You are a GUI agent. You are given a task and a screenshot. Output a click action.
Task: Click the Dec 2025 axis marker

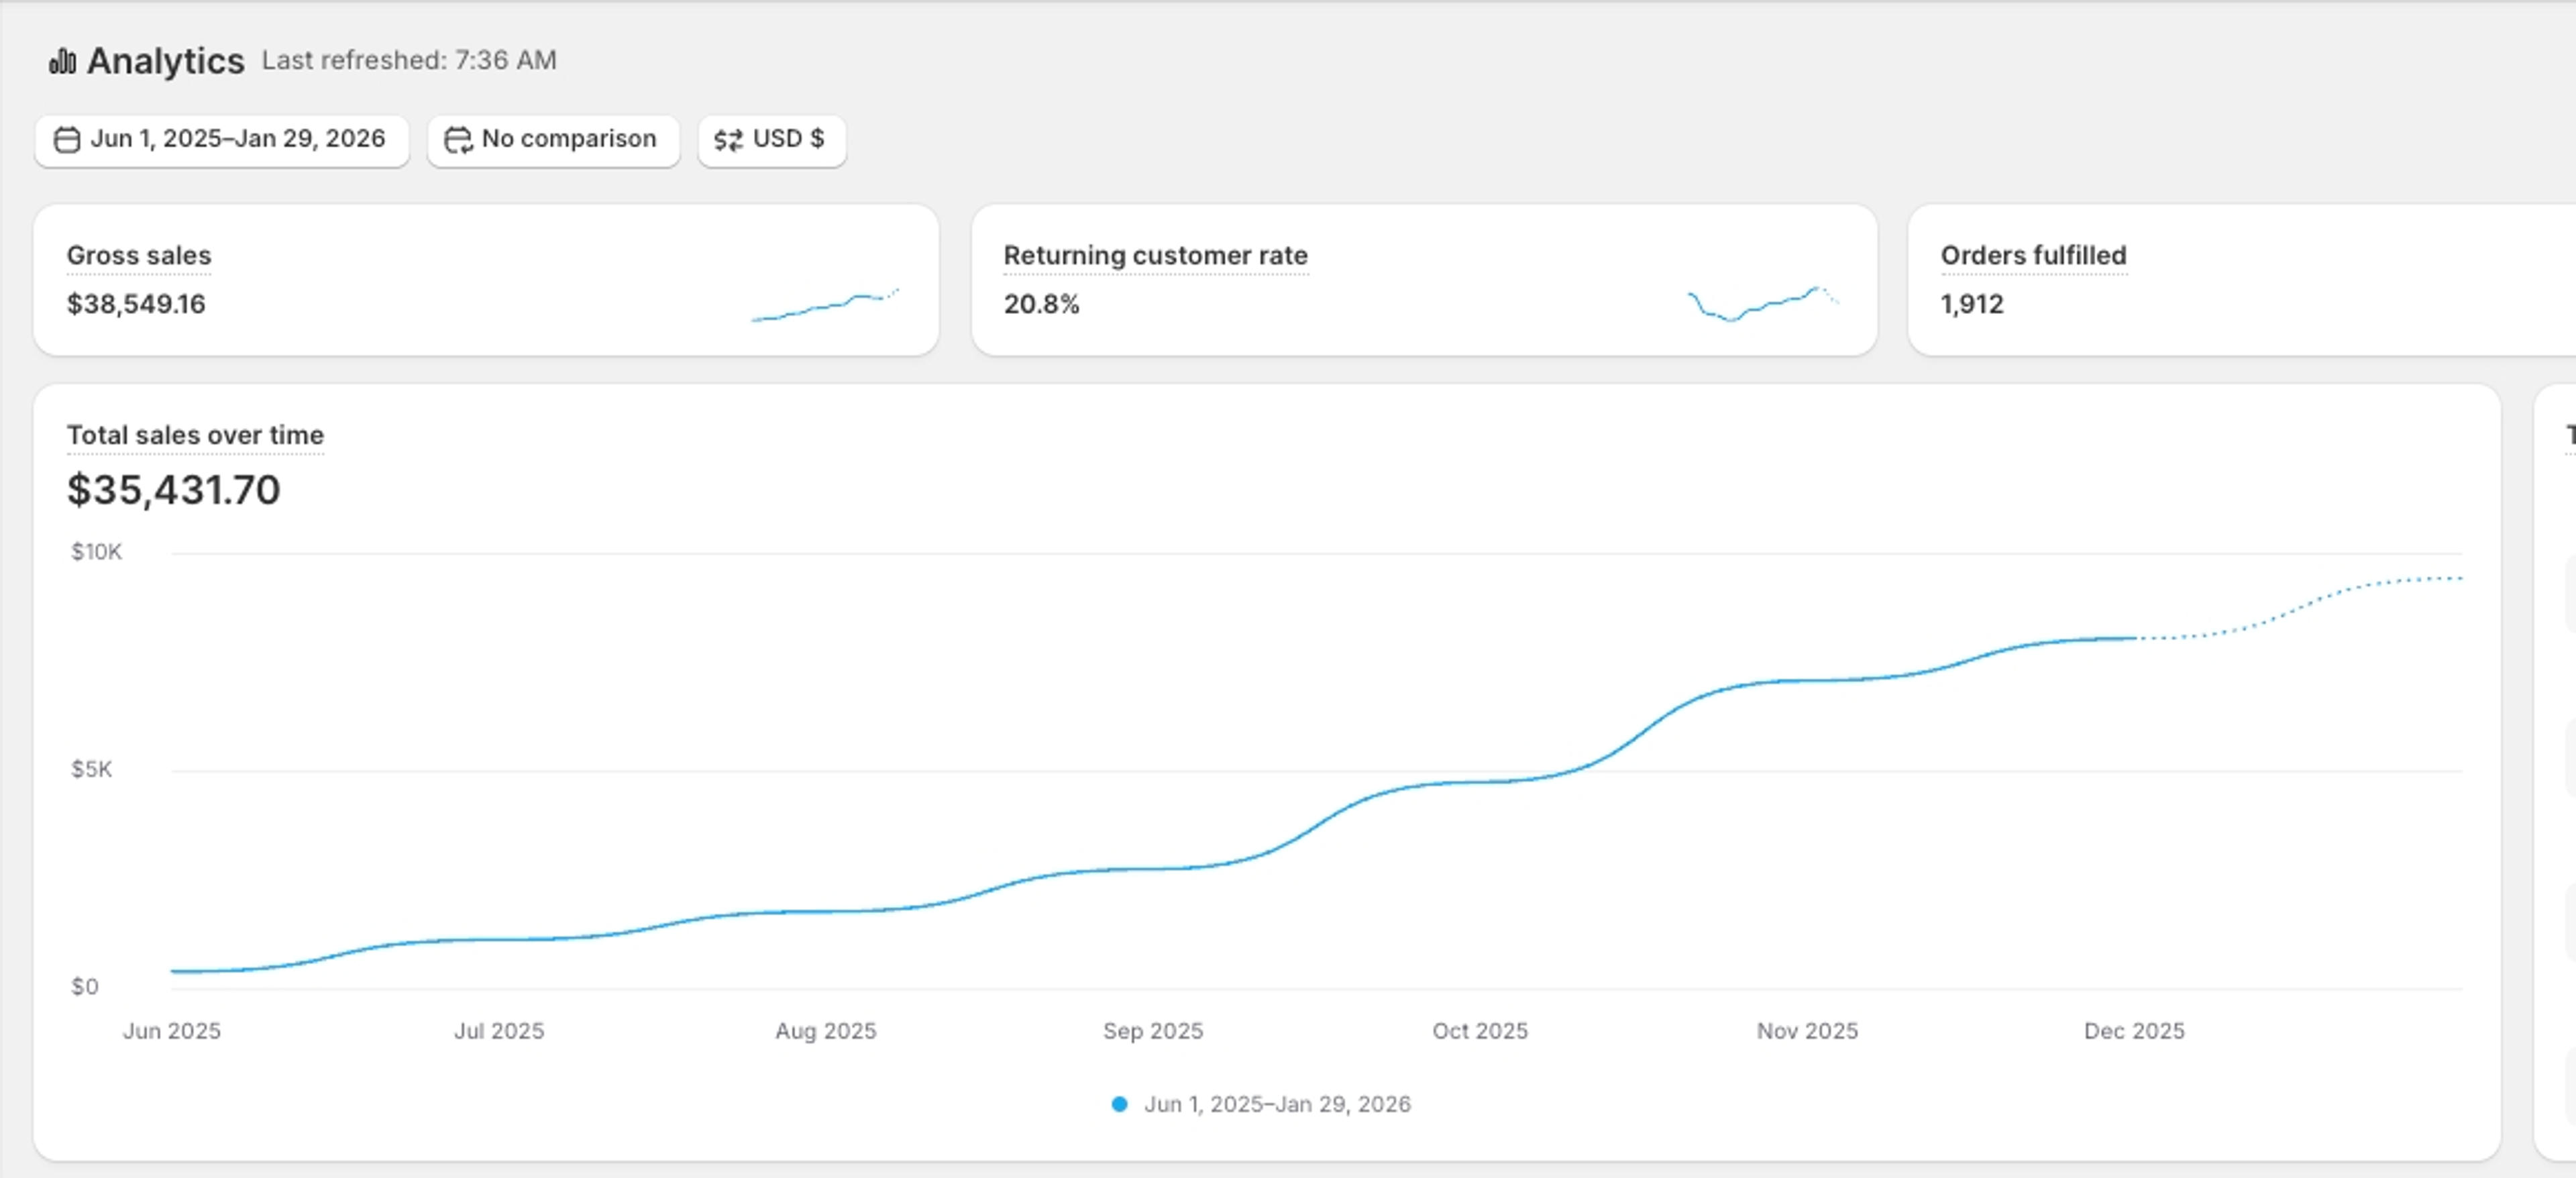(x=2134, y=1031)
